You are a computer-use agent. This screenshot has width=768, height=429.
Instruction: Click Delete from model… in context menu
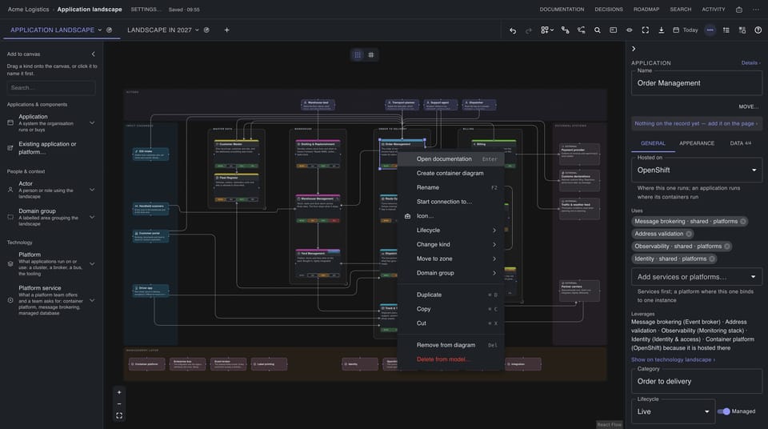(x=450, y=359)
